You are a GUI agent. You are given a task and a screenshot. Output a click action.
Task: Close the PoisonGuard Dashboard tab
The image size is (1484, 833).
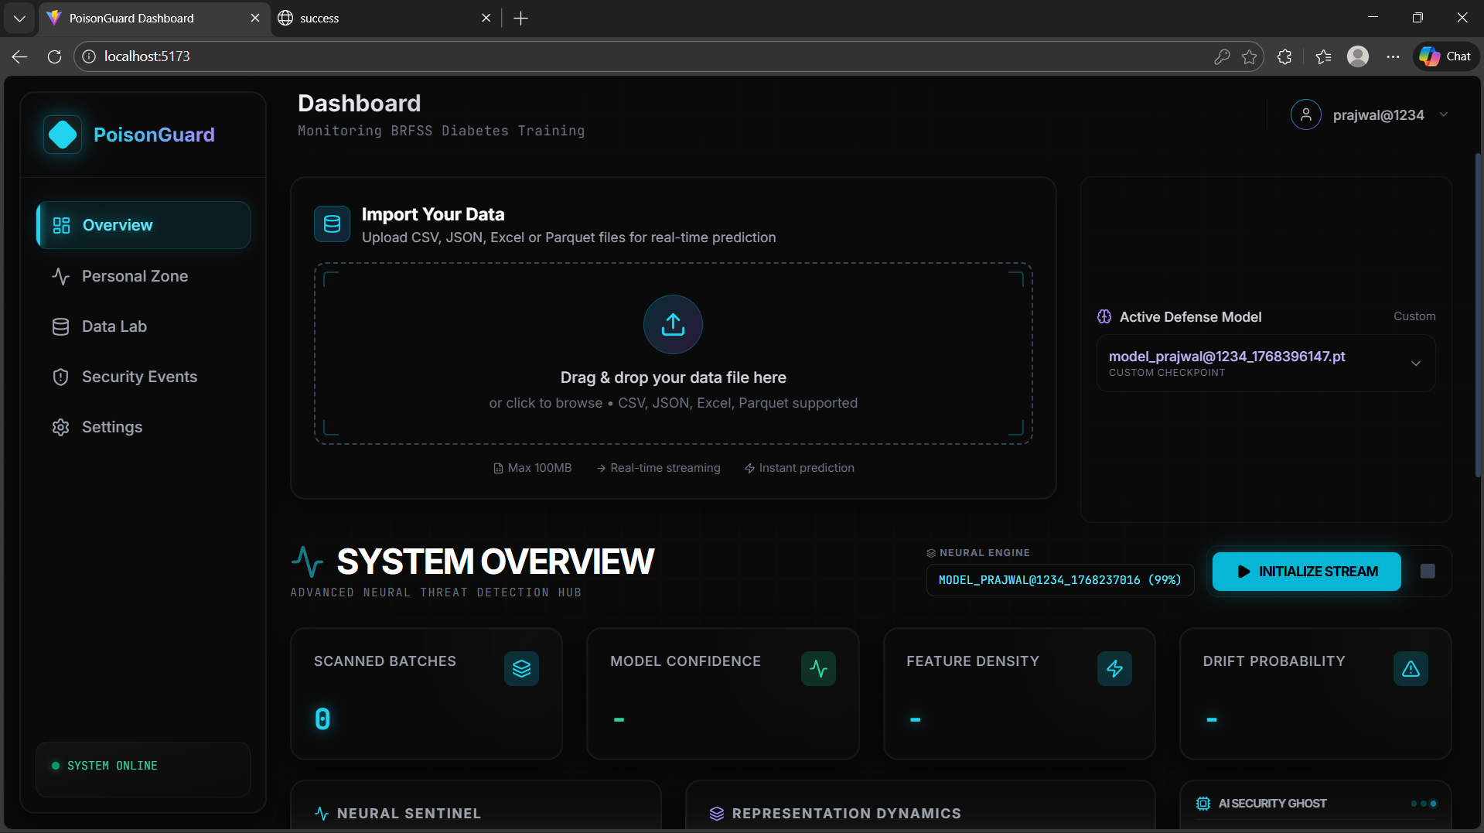pos(255,18)
